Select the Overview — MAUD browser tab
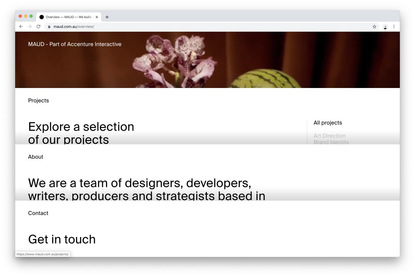Viewport: 415px width, 277px height. [x=69, y=17]
